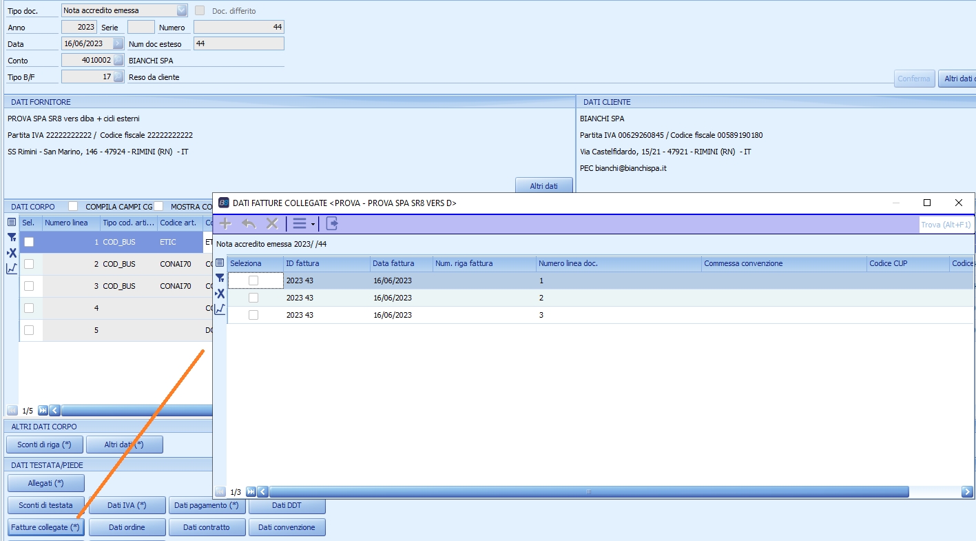
Task: Click the Numero linea doc. column header
Action: click(x=619, y=263)
